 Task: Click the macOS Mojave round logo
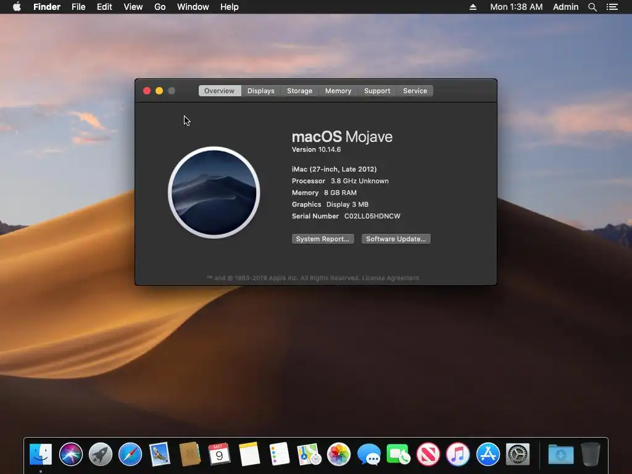point(214,193)
